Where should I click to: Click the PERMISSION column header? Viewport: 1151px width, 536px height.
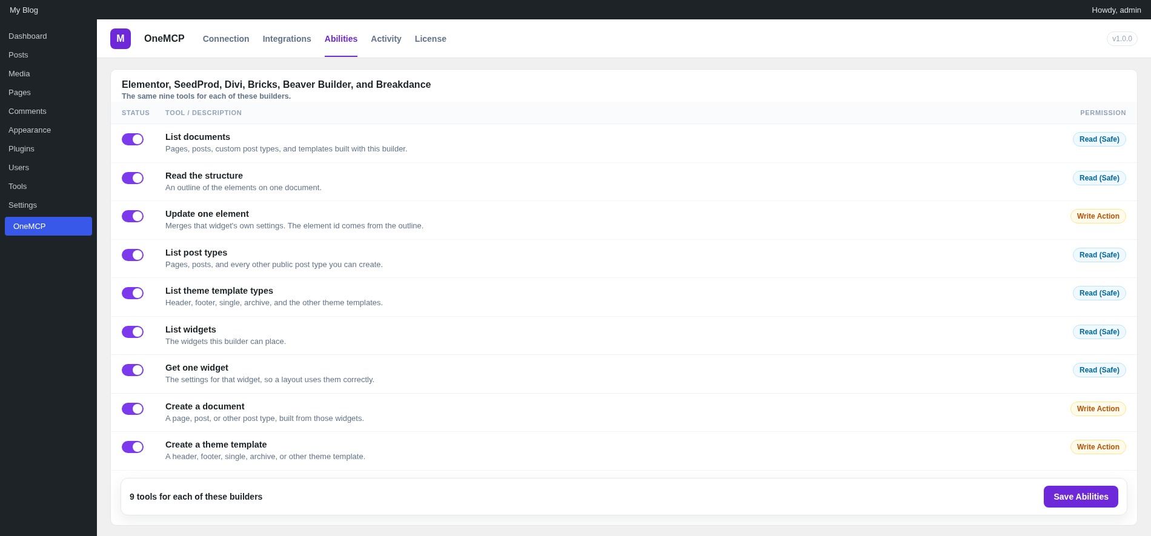pyautogui.click(x=1103, y=113)
